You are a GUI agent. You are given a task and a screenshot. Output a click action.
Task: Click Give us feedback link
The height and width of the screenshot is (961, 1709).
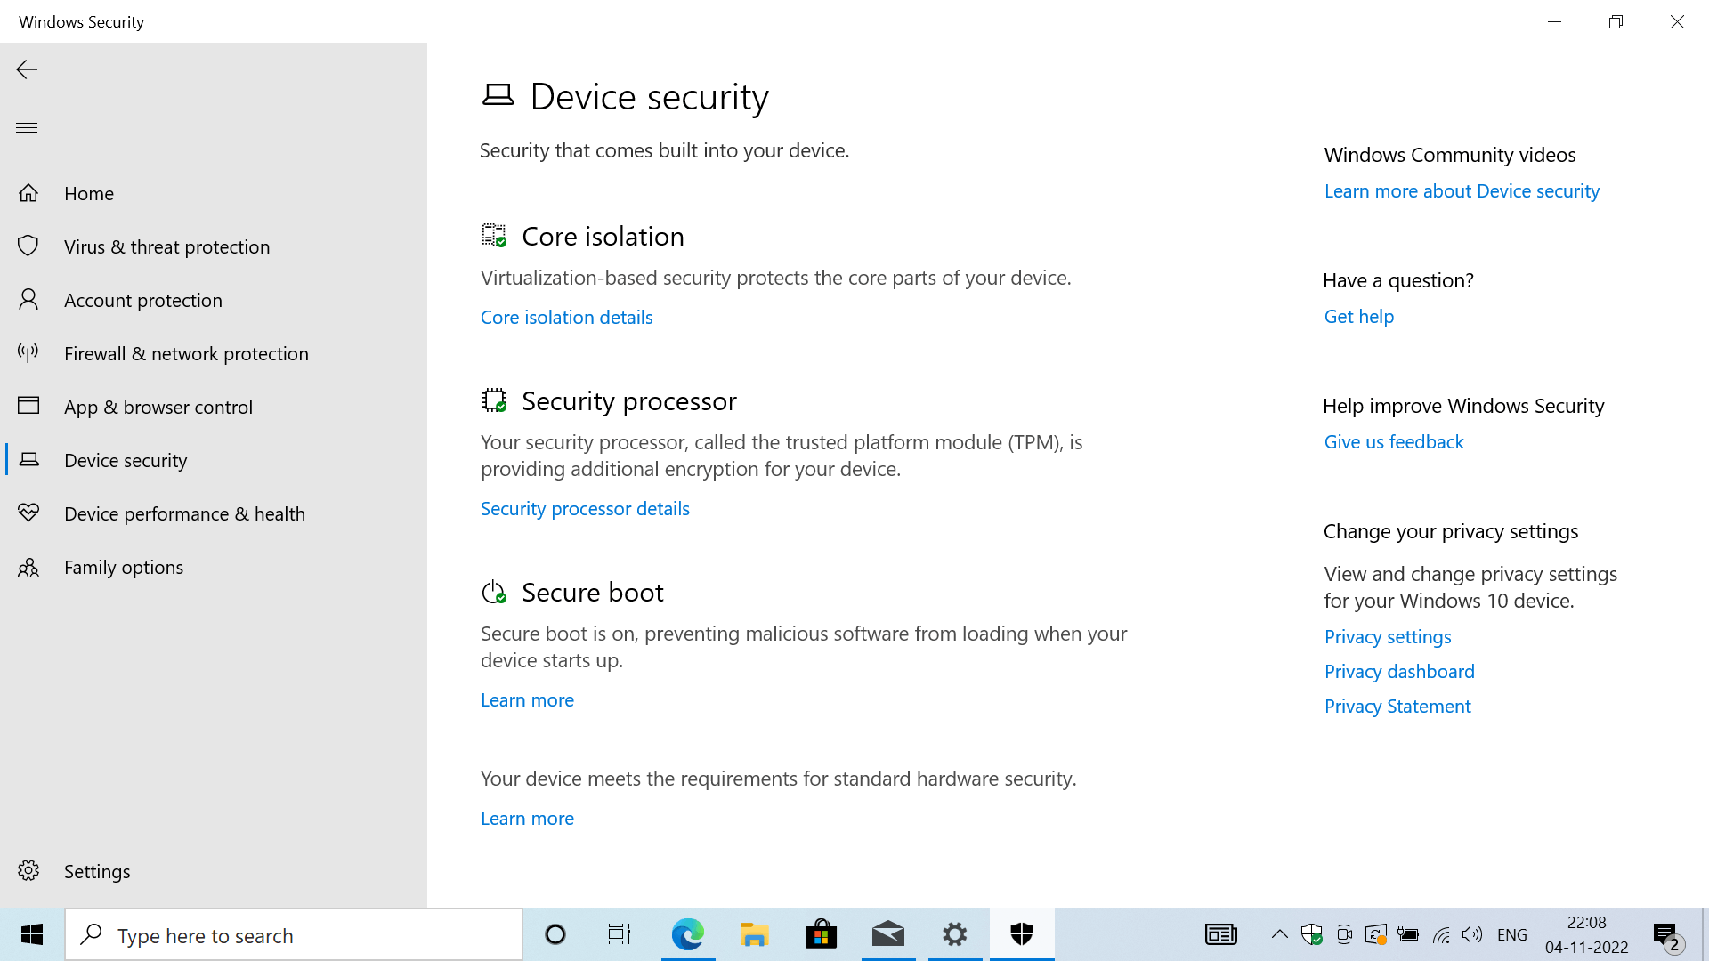tap(1393, 442)
